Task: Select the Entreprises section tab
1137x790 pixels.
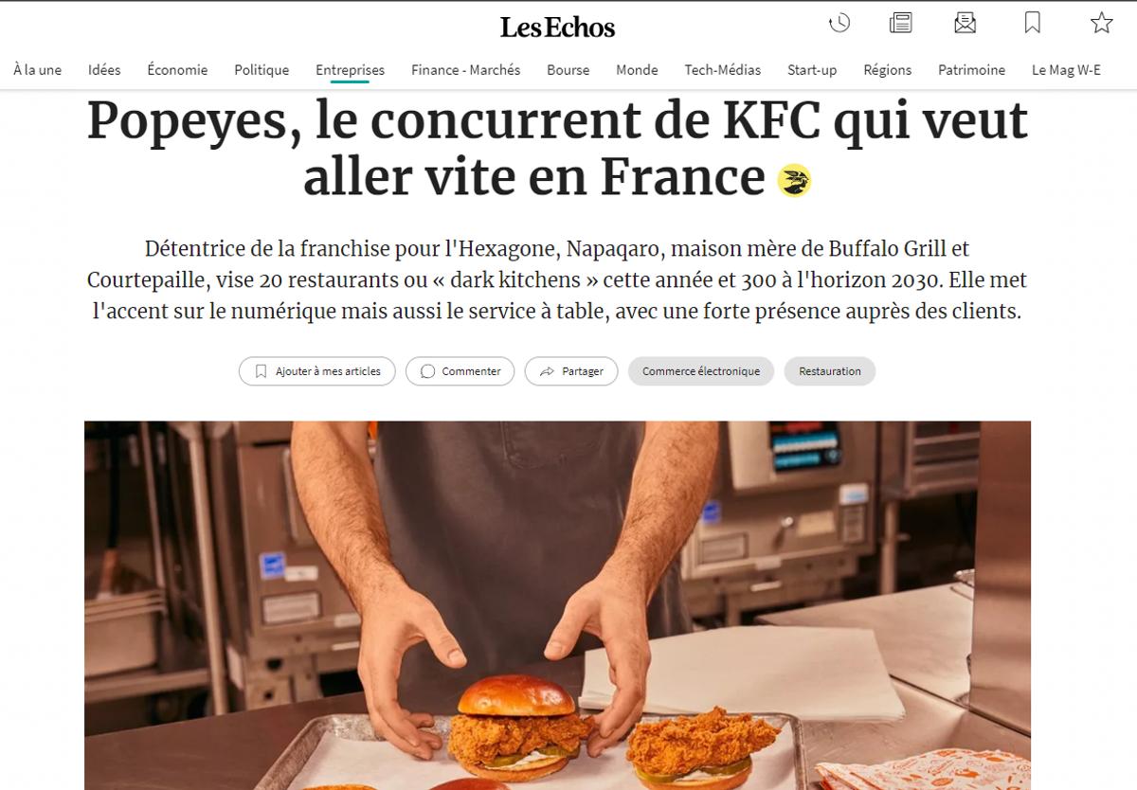Action: point(351,70)
